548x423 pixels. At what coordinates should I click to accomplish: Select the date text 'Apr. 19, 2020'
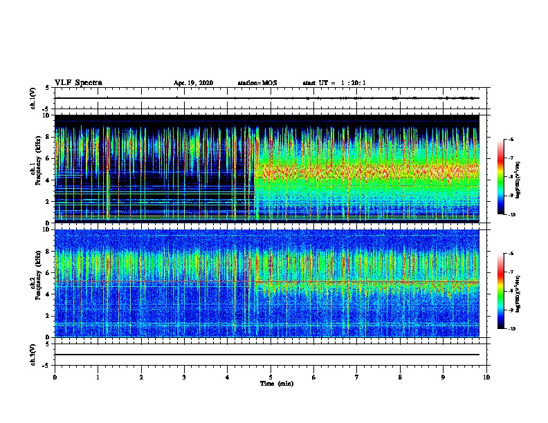click(x=193, y=83)
